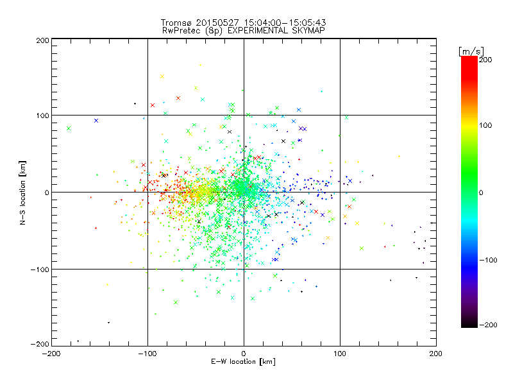Click the -200 tick label on the N-S axis
513x385 pixels.
(40, 344)
